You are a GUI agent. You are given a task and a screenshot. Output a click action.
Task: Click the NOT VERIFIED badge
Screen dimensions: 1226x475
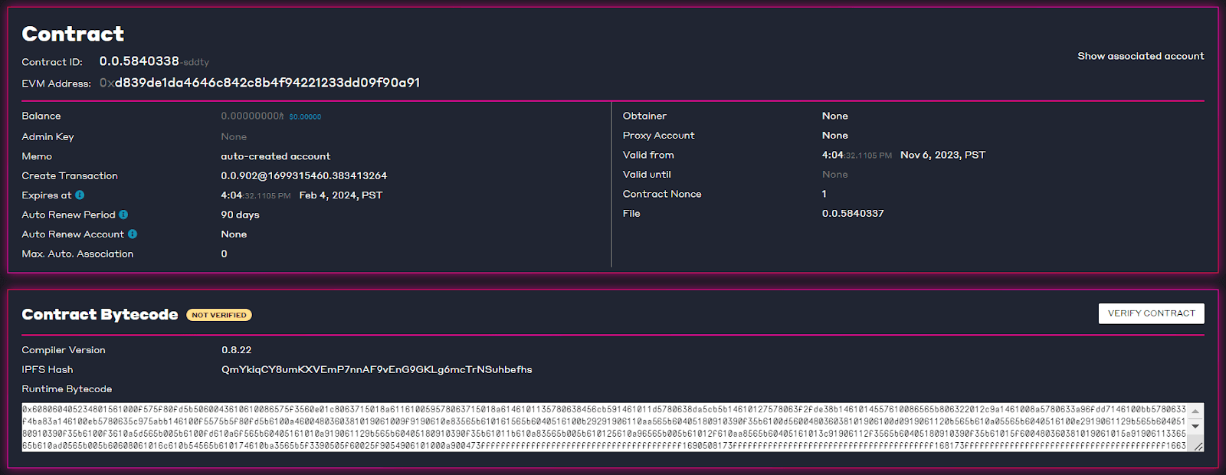tap(219, 315)
